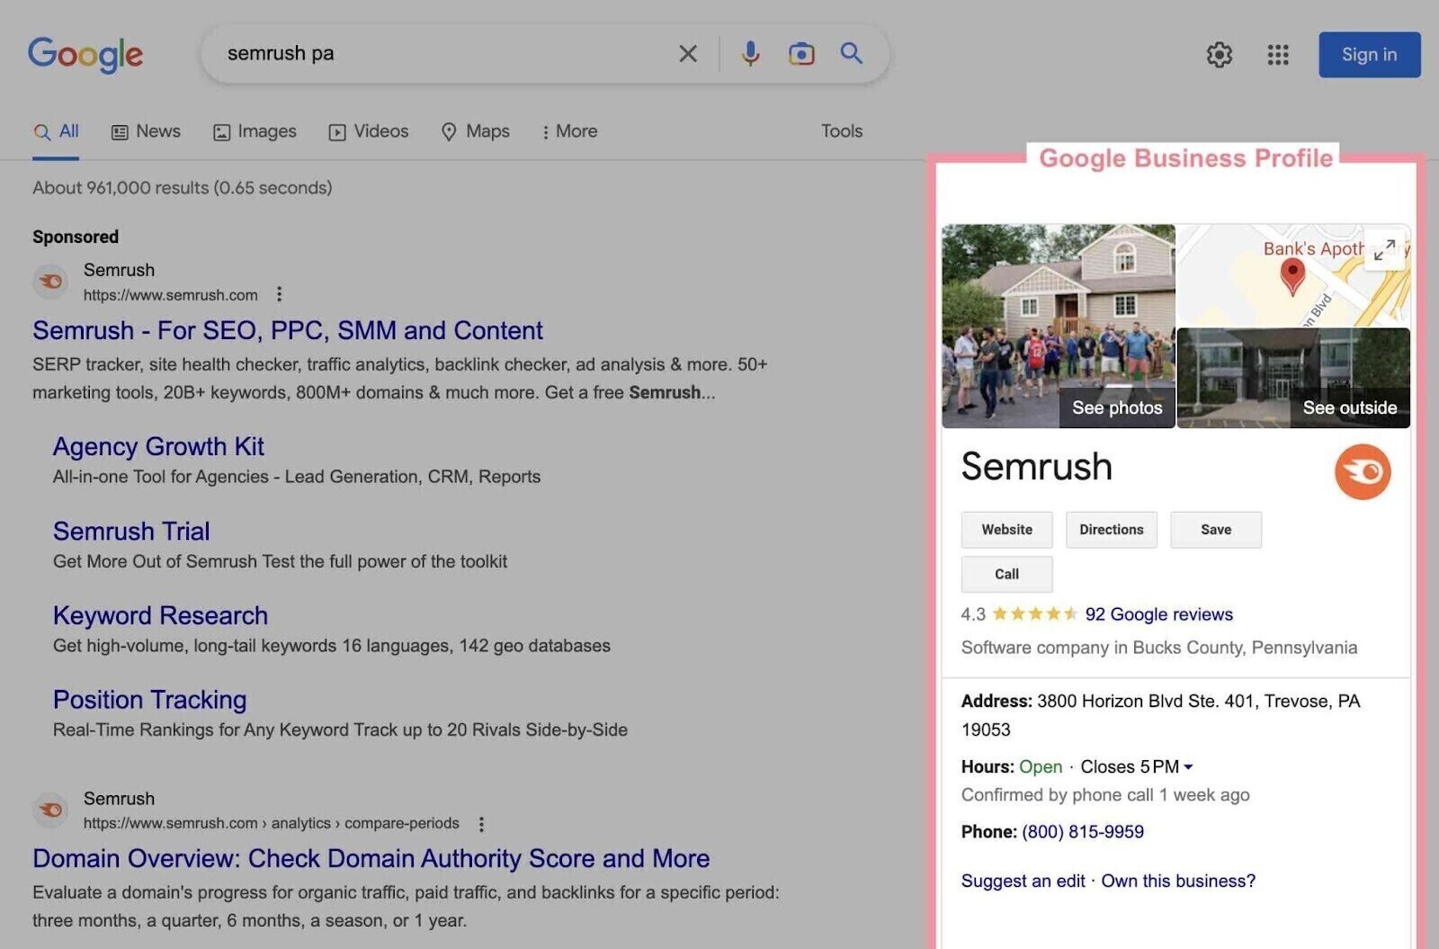The height and width of the screenshot is (949, 1439).
Task: Open the 92 Google reviews link
Action: click(x=1158, y=614)
